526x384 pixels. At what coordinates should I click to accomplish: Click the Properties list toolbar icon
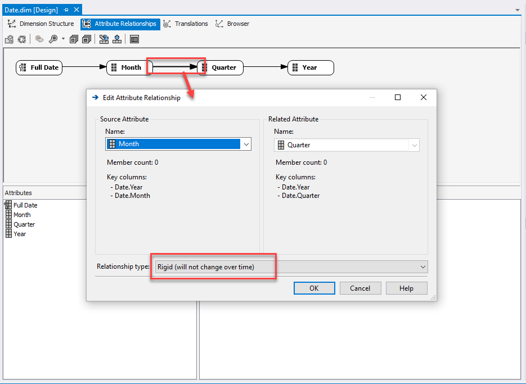(x=134, y=39)
